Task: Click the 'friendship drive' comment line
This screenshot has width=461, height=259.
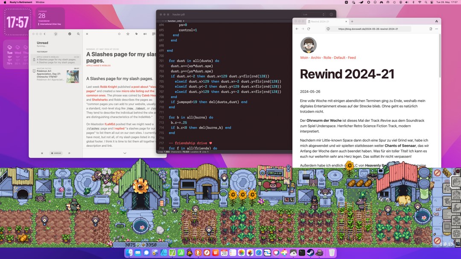Action: click(190, 143)
